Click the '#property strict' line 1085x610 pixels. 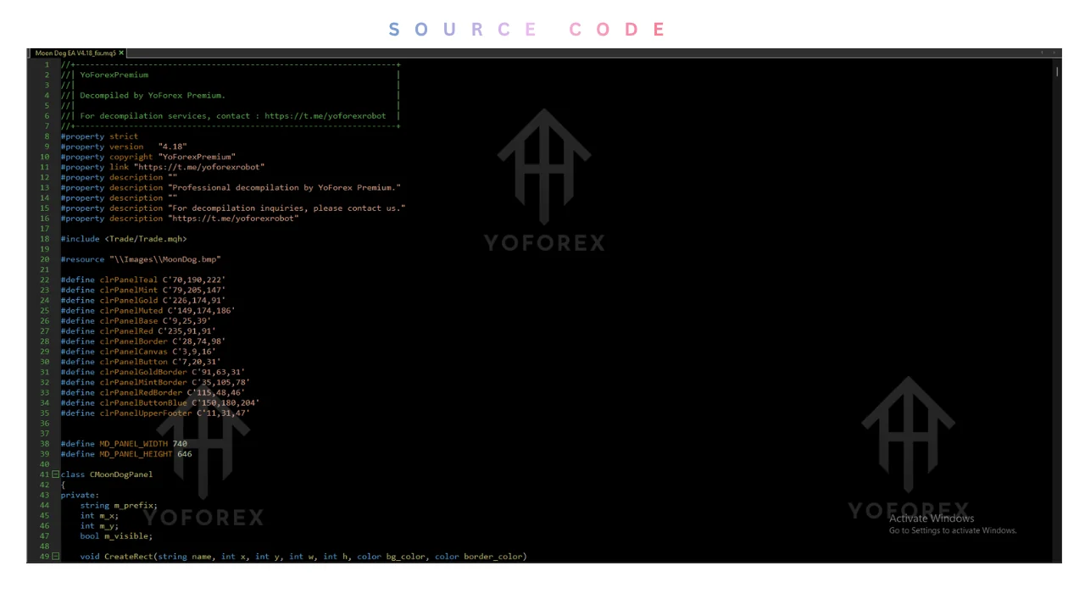click(99, 136)
